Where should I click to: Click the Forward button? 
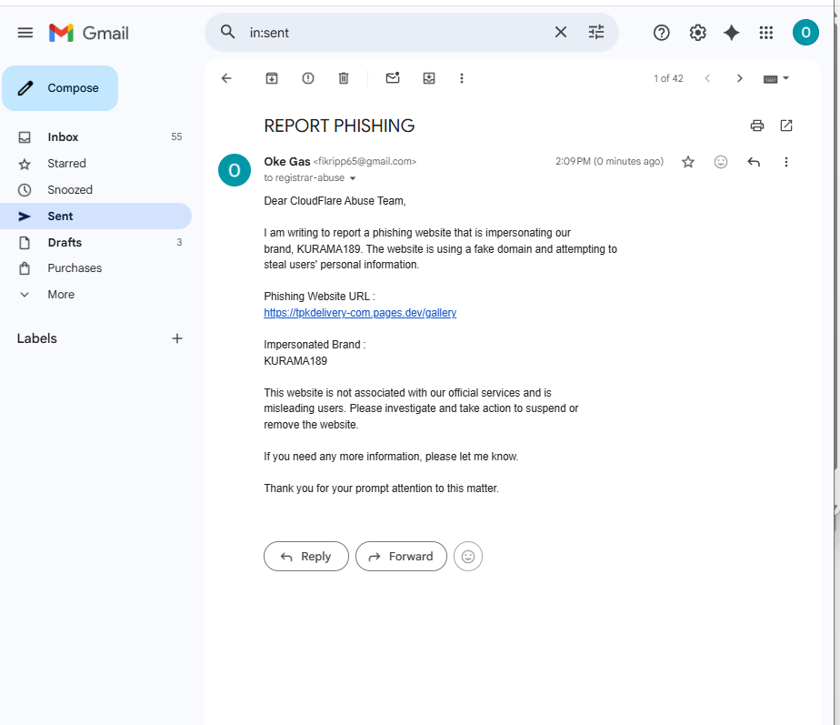tap(401, 556)
